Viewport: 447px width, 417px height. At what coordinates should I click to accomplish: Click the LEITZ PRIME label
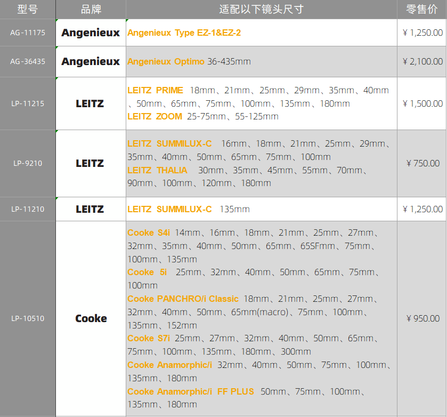click(155, 90)
